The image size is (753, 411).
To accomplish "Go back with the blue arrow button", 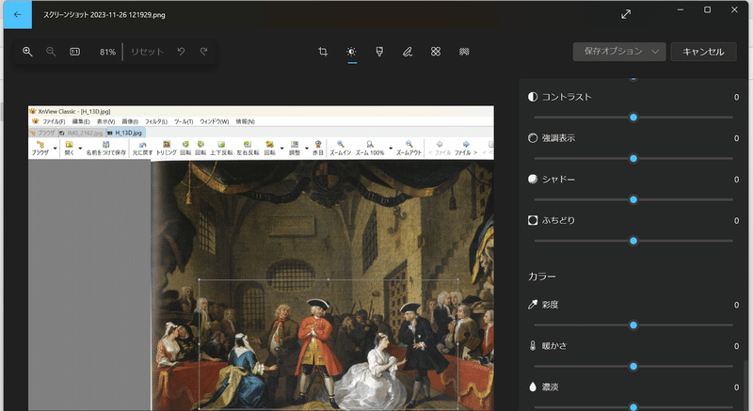I will pos(18,14).
